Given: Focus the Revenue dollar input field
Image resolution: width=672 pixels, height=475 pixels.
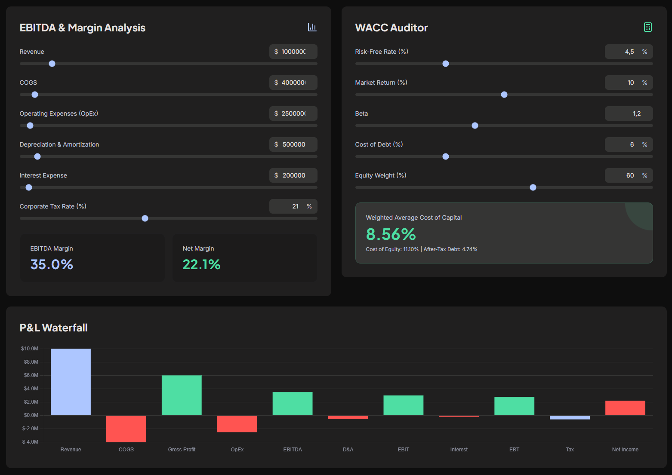Looking at the screenshot, I should tap(293, 52).
